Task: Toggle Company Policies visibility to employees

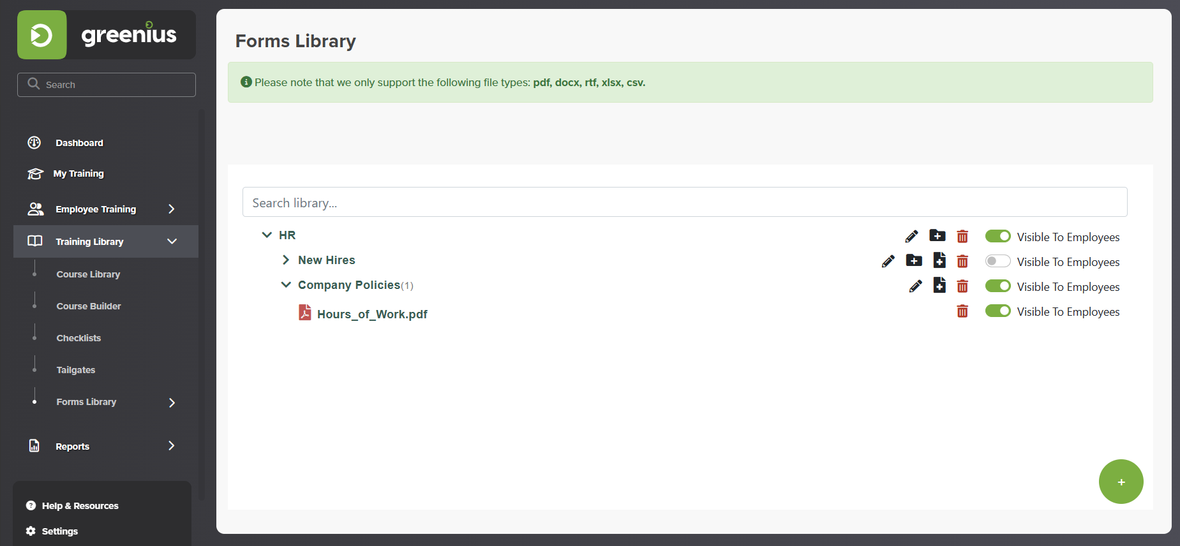Action: tap(998, 286)
